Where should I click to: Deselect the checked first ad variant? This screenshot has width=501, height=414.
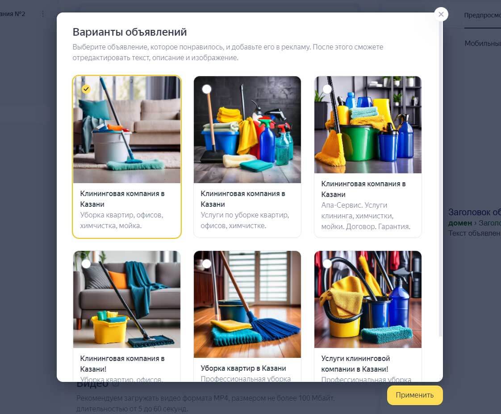click(x=86, y=89)
